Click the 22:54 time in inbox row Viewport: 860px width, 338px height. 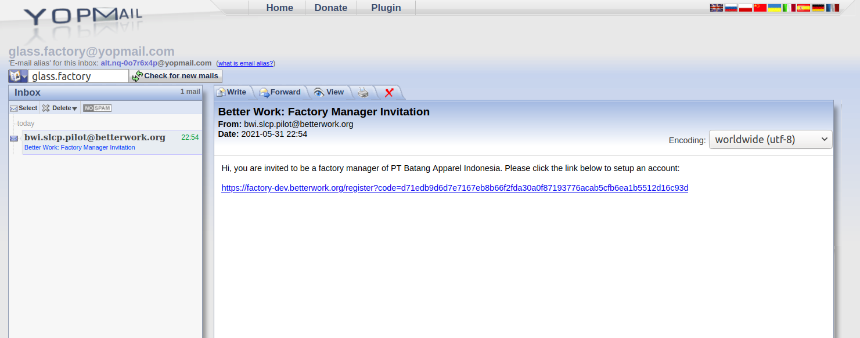point(190,137)
